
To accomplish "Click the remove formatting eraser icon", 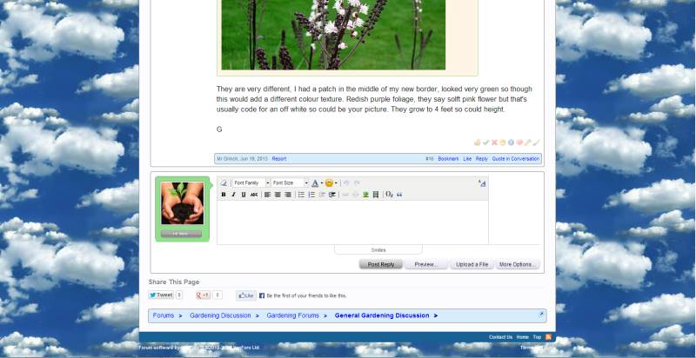I will click(x=224, y=183).
